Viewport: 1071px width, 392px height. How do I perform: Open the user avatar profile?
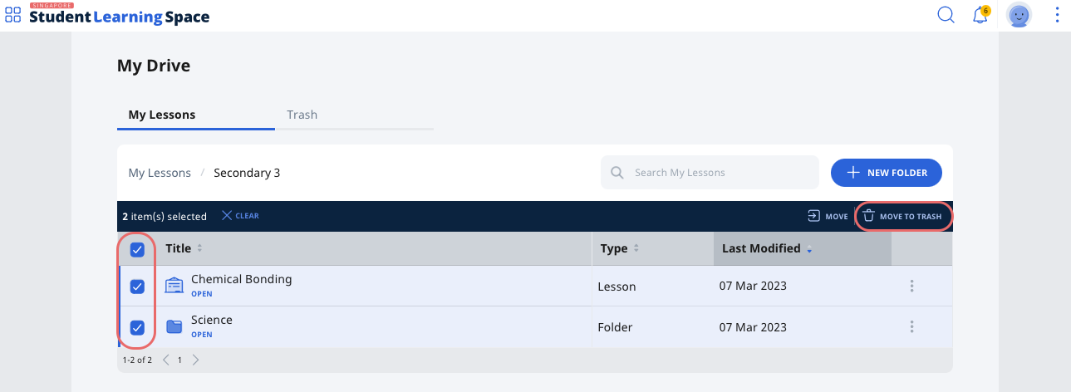[x=1019, y=15]
